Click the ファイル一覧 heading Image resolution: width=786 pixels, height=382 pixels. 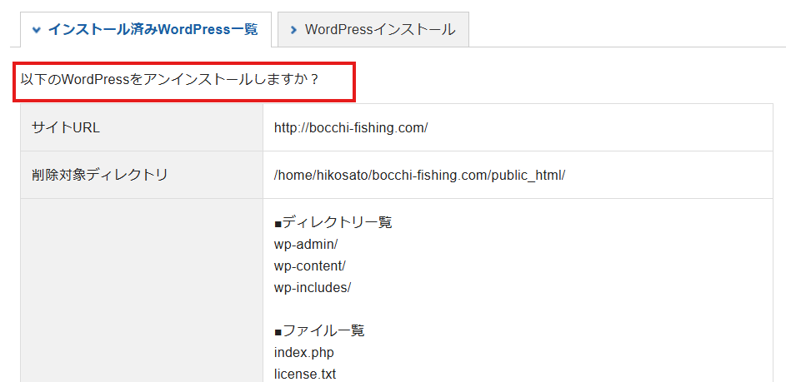click(x=323, y=330)
